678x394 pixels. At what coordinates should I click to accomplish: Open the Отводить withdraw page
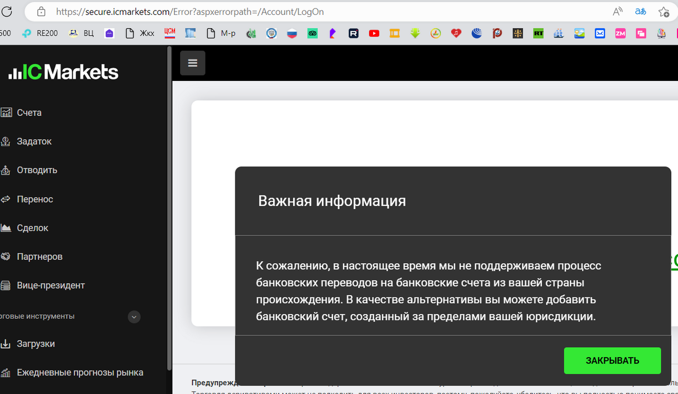(37, 170)
